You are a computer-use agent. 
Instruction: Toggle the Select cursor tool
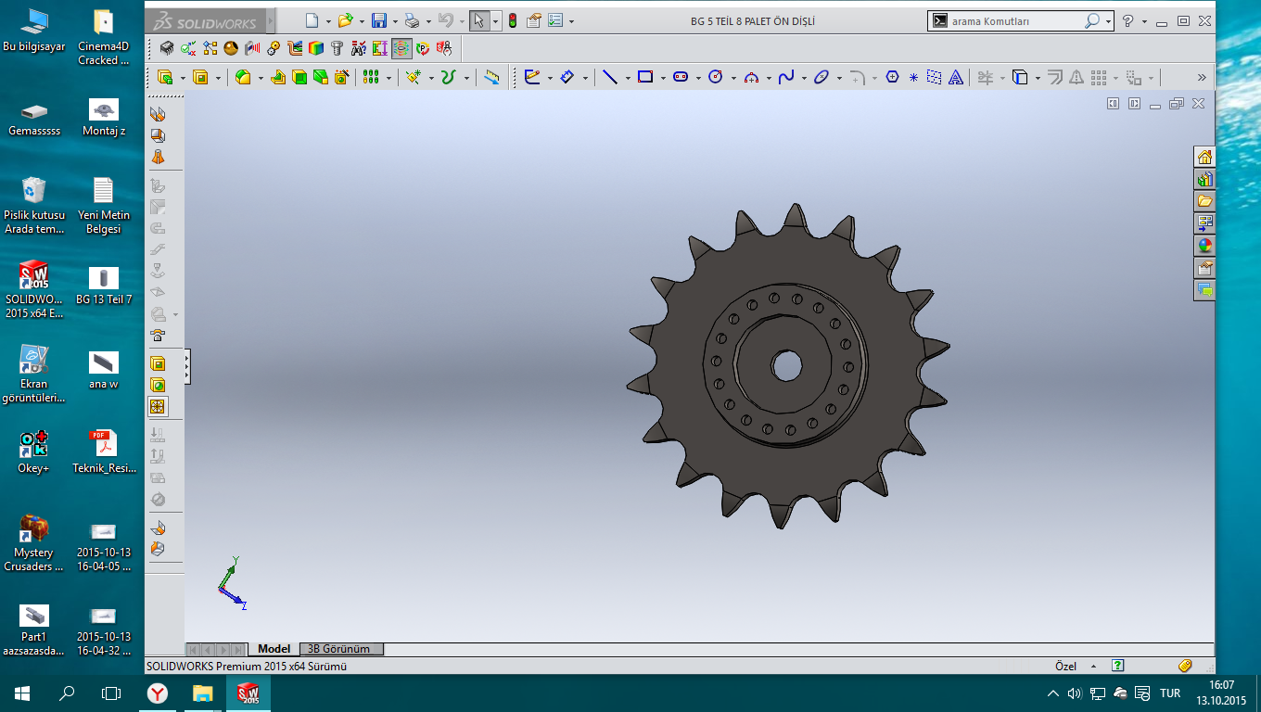coord(478,20)
